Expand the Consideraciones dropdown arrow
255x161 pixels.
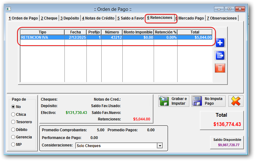pos(160,146)
